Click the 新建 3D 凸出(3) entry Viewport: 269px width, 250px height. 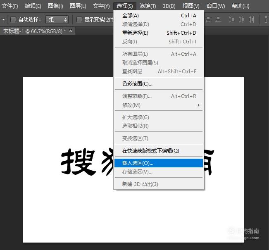(159, 184)
